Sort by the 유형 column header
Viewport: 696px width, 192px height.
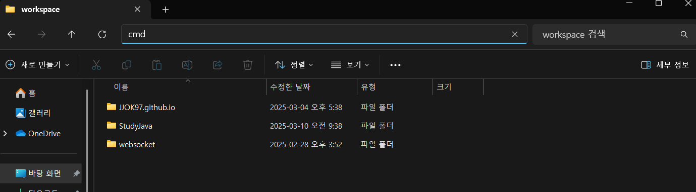(x=395, y=87)
